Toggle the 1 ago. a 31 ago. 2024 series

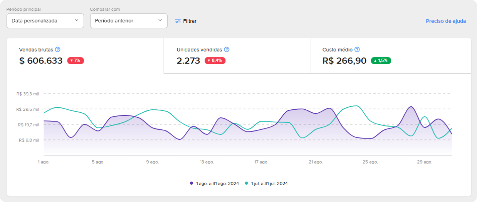[217, 184]
